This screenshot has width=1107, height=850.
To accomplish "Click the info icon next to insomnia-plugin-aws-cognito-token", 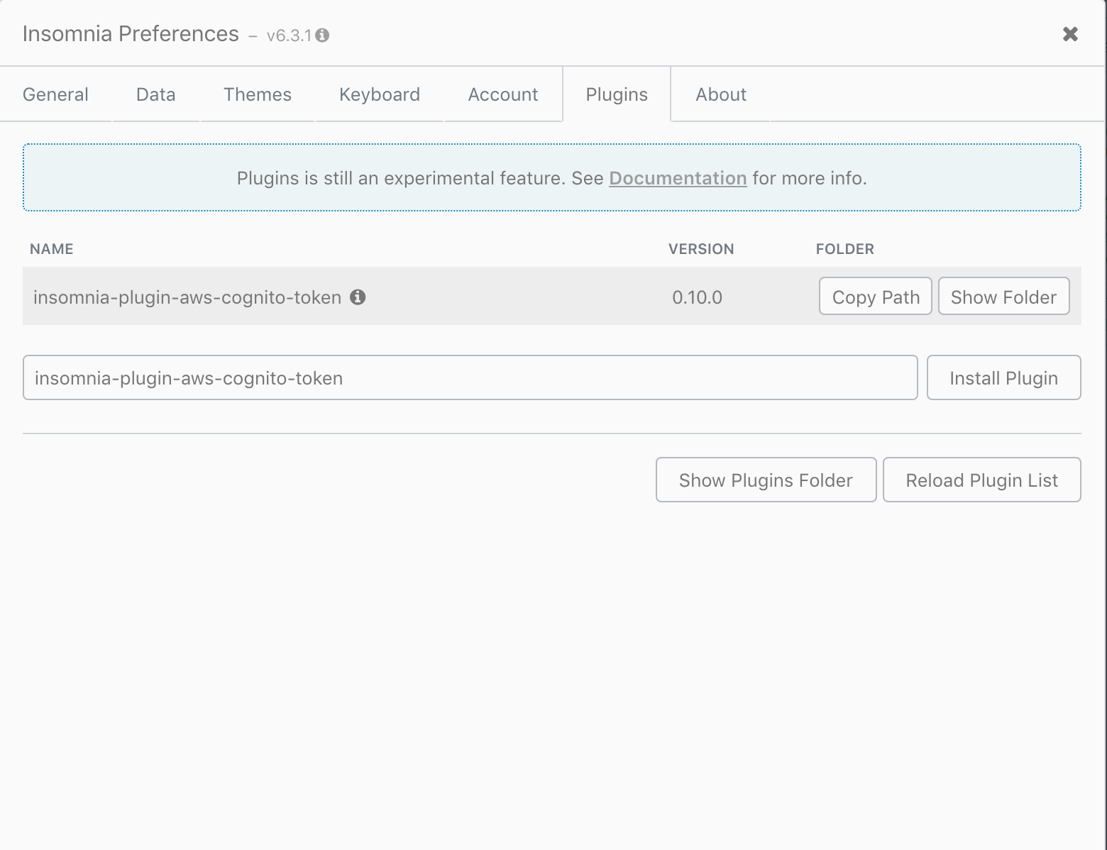I will click(x=358, y=297).
